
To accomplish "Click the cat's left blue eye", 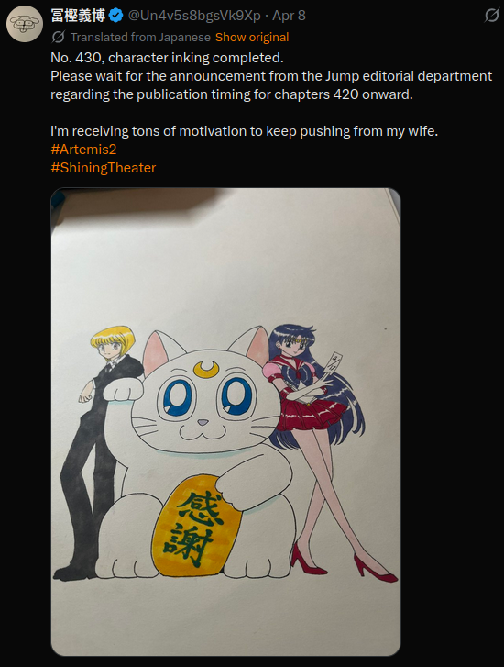I will [178, 395].
